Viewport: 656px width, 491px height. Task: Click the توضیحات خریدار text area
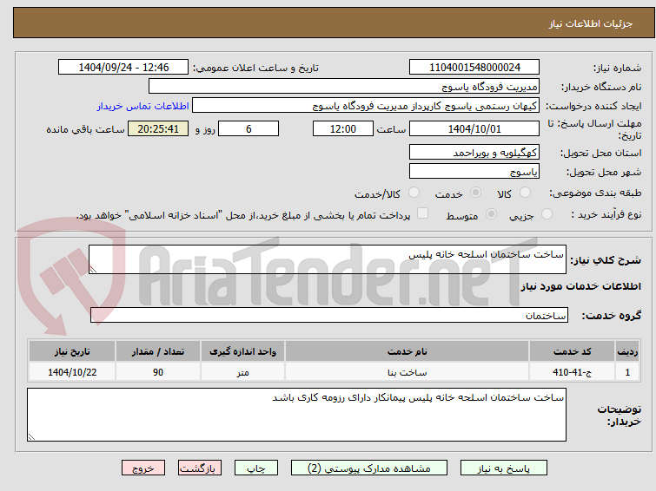point(296,415)
